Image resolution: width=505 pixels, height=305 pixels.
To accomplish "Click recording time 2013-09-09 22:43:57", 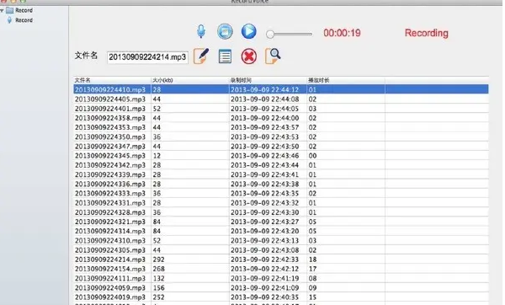I will tap(265, 127).
